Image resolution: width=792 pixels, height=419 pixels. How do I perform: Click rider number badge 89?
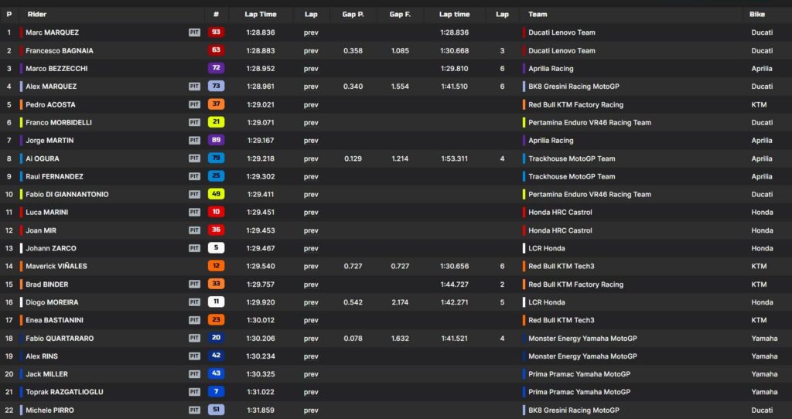coord(216,141)
